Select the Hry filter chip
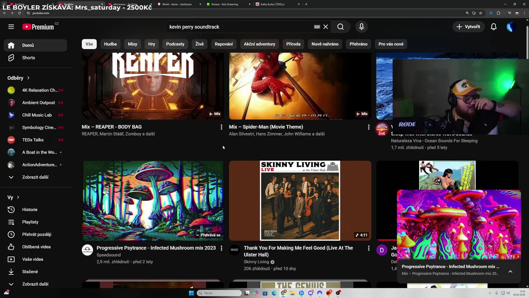The width and height of the screenshot is (529, 298). click(x=152, y=44)
